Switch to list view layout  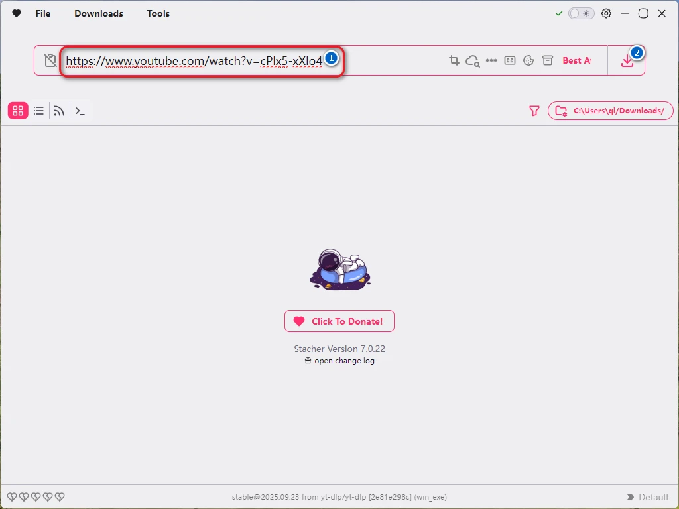(39, 111)
